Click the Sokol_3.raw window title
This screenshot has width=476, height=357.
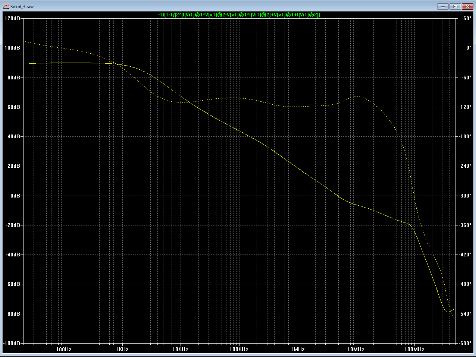click(x=22, y=7)
